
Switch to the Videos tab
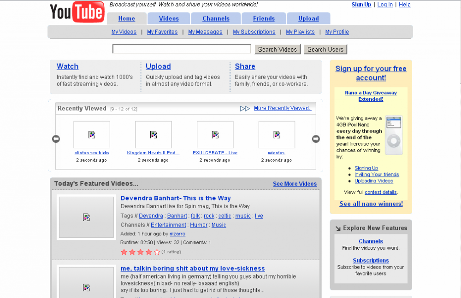(x=169, y=18)
